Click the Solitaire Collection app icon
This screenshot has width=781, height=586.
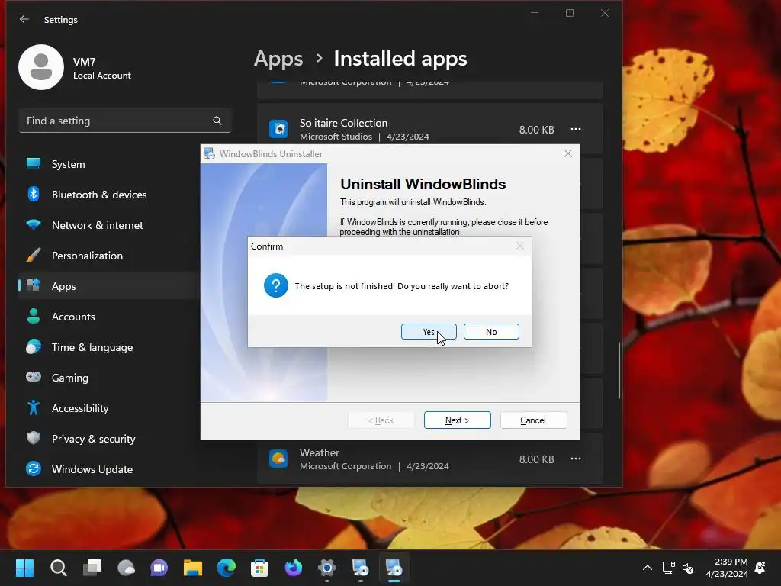click(x=278, y=129)
